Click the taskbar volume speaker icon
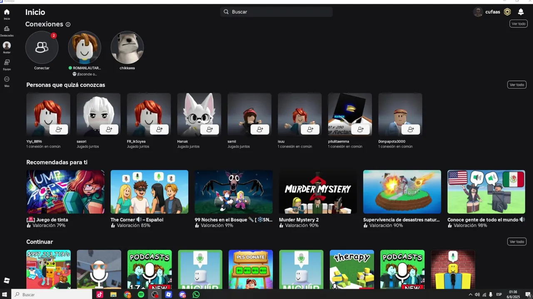 click(477, 294)
